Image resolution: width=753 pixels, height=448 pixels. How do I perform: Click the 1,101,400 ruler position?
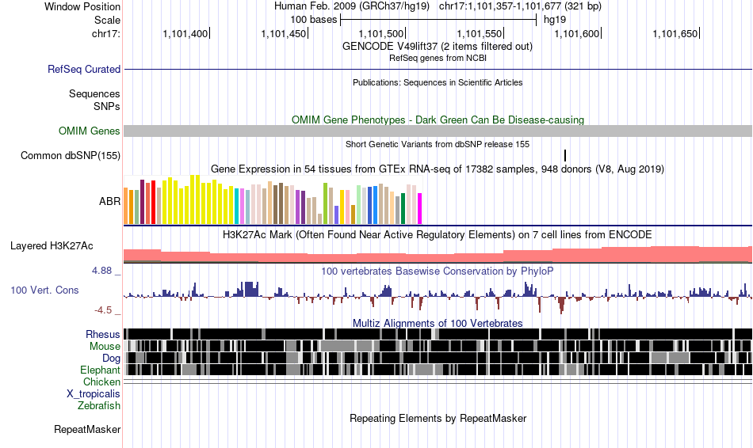coord(186,33)
